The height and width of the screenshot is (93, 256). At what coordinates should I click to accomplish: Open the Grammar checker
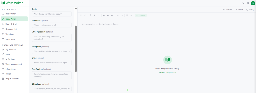228,10
